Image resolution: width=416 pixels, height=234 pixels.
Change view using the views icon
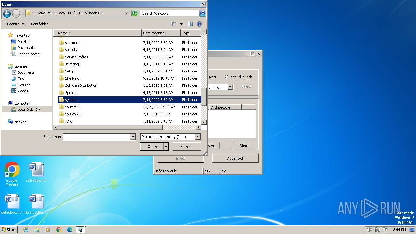[174, 24]
